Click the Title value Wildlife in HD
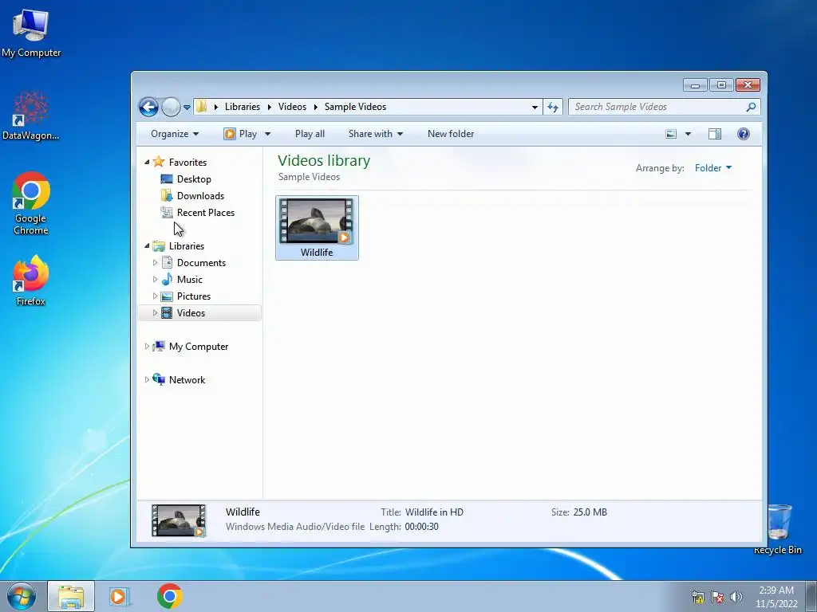Screen dimensions: 817x612 [434, 512]
